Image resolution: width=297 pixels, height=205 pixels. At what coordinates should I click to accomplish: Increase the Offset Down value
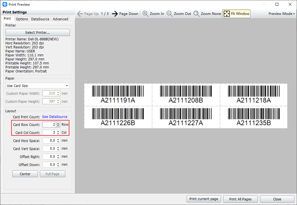pyautogui.click(x=58, y=163)
